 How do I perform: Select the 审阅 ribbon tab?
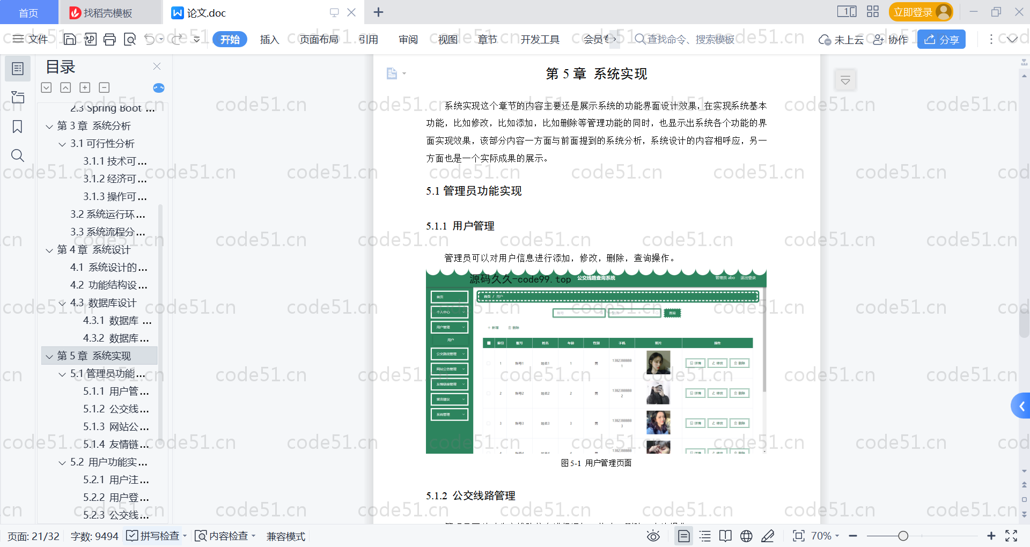coord(408,39)
